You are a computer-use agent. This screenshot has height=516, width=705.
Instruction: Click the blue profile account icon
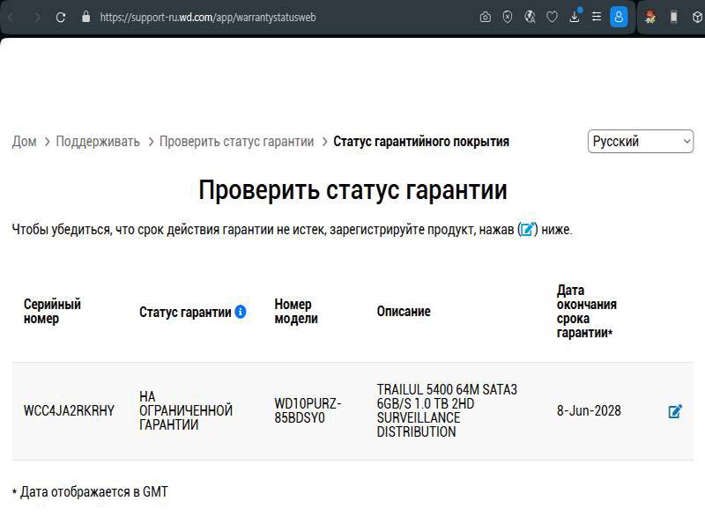click(x=619, y=17)
